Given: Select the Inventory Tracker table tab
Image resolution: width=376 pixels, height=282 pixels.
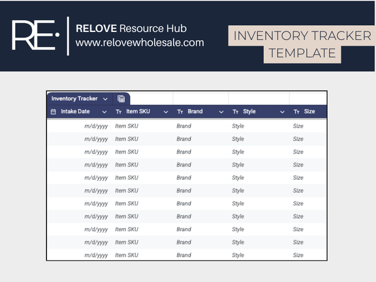Looking at the screenshot, I should (x=75, y=99).
